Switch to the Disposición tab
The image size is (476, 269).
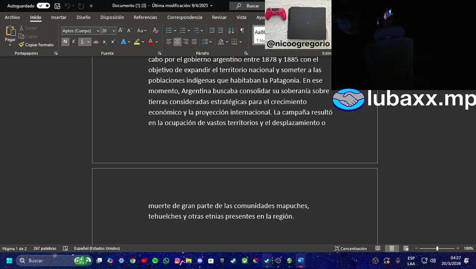pos(112,17)
